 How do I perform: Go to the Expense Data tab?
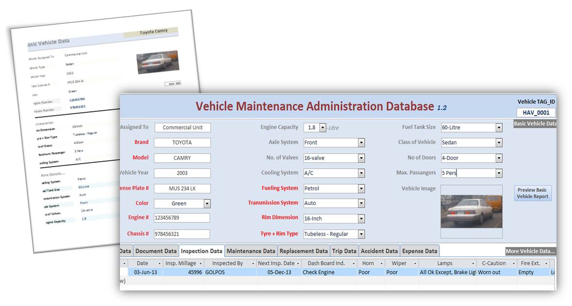pyautogui.click(x=420, y=251)
